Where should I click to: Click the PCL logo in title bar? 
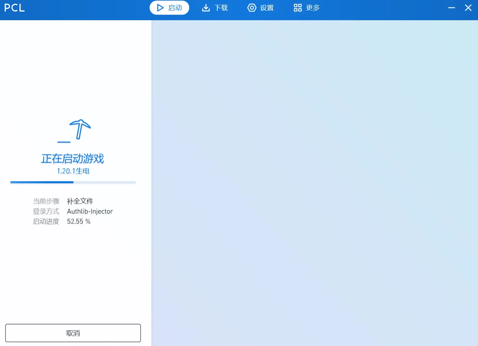point(14,8)
